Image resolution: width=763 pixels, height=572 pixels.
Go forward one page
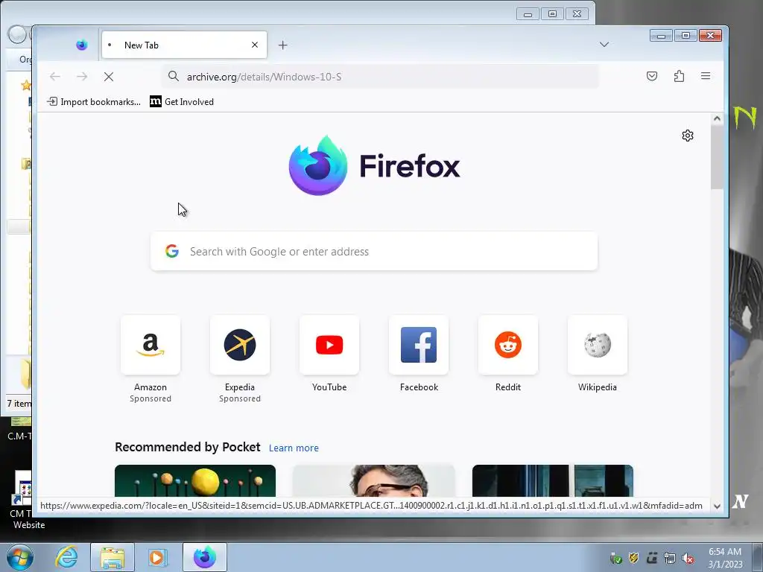82,77
